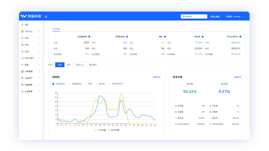Screen dimensions: 269x151
Task: Click the help icon next to 平均访问时长
Action: pyautogui.click(x=240, y=37)
